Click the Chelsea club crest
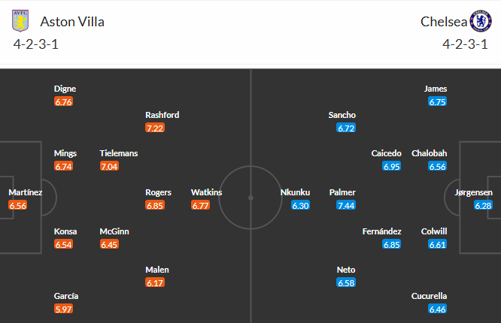This screenshot has height=323, width=501. pos(481,21)
